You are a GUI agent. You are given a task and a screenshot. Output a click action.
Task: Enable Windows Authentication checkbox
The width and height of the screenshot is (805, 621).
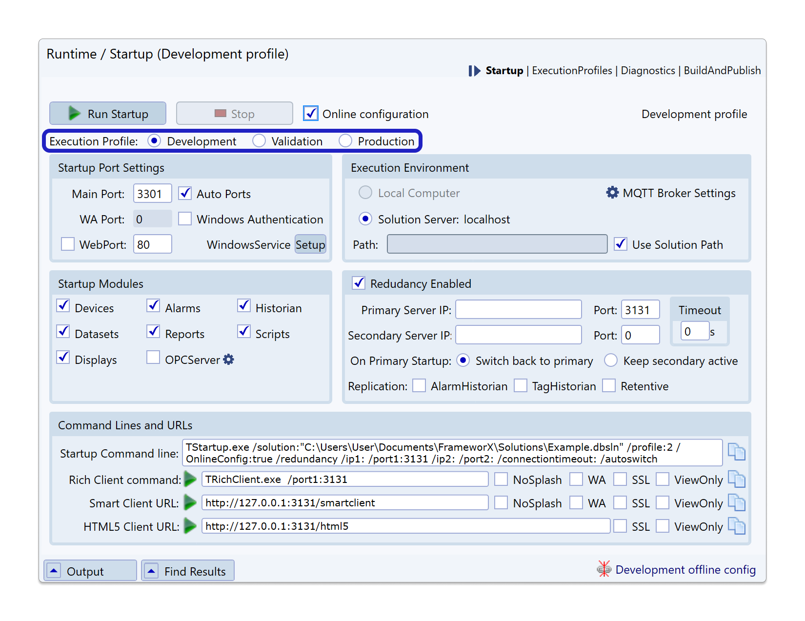click(x=185, y=219)
